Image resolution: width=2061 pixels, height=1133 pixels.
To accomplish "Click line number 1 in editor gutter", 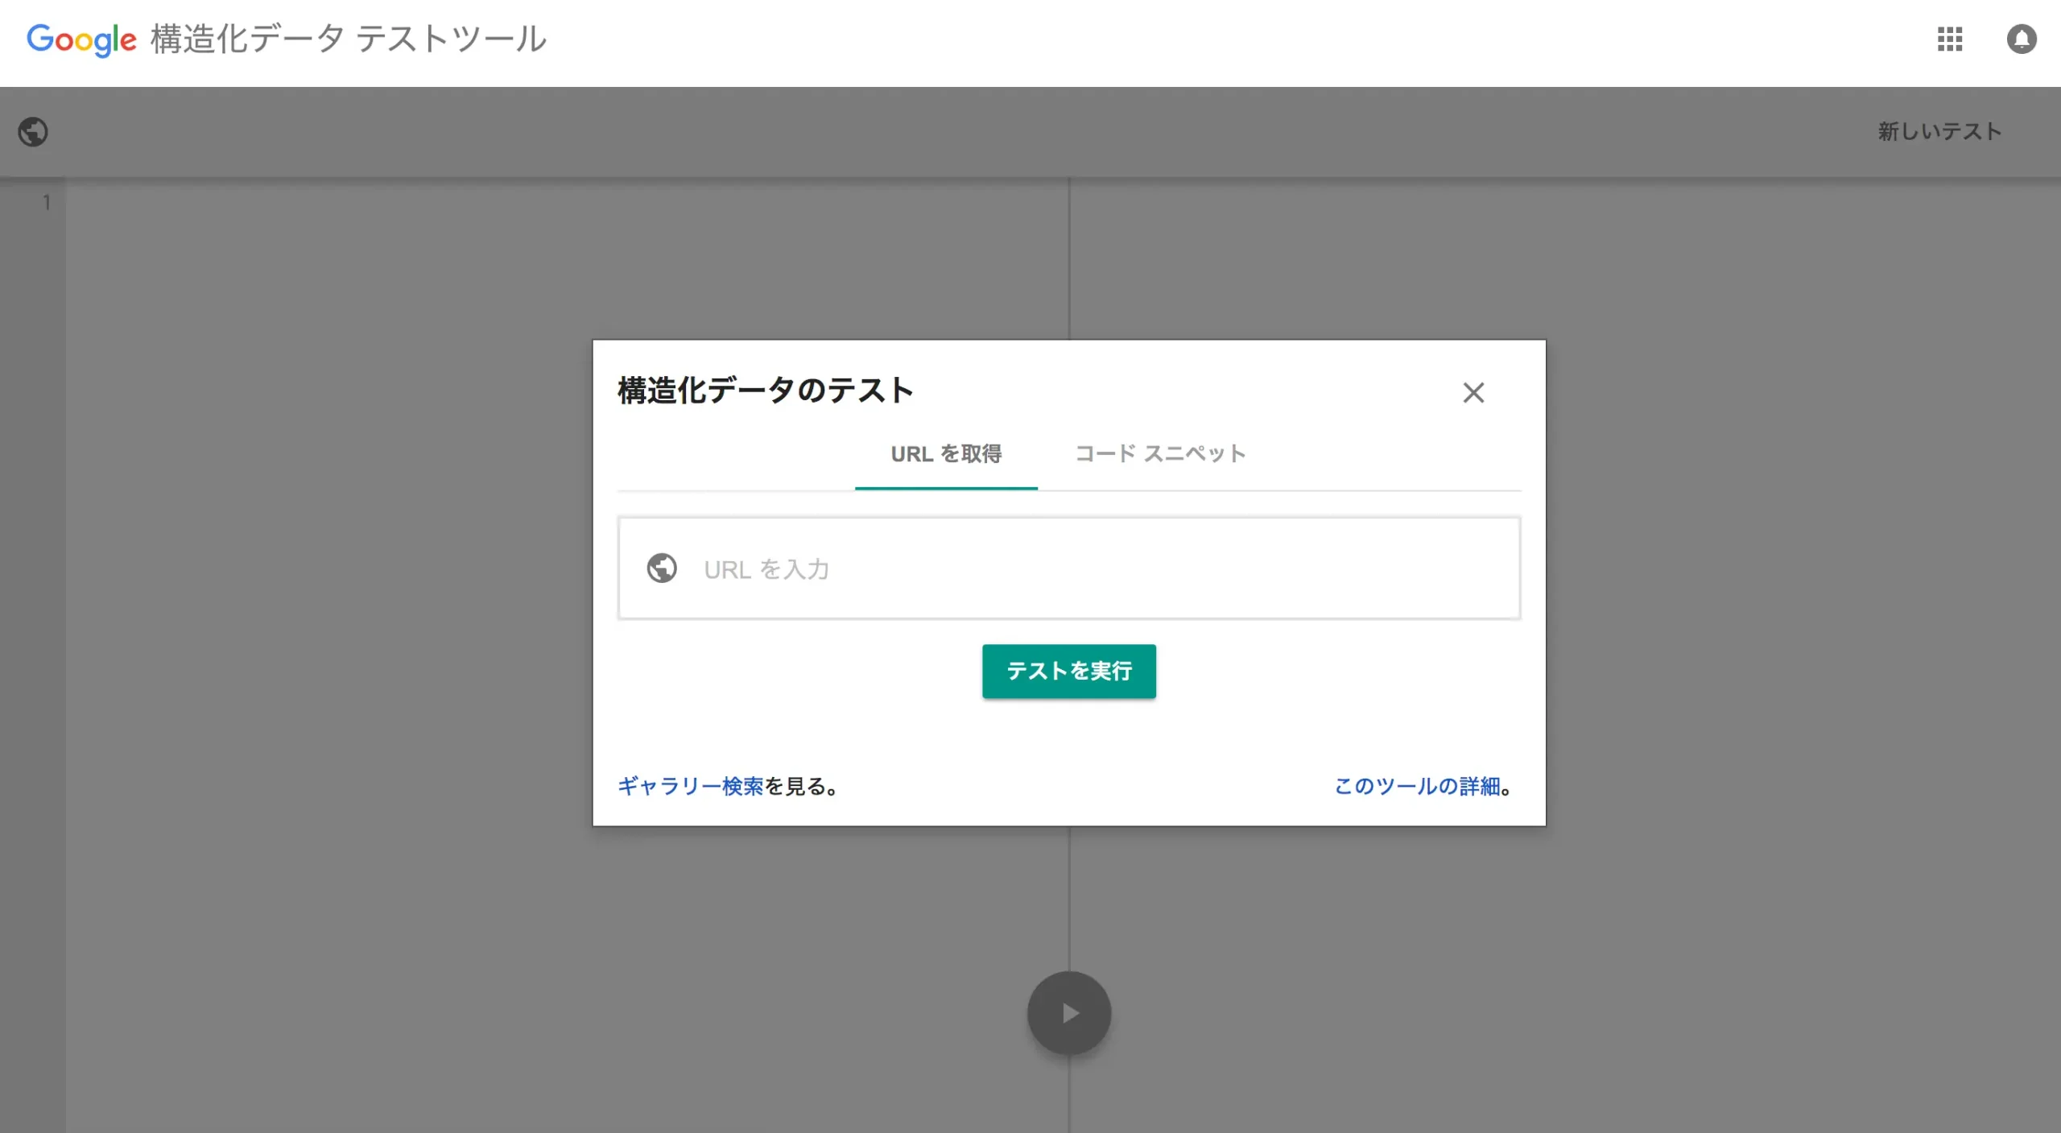I will 47,202.
